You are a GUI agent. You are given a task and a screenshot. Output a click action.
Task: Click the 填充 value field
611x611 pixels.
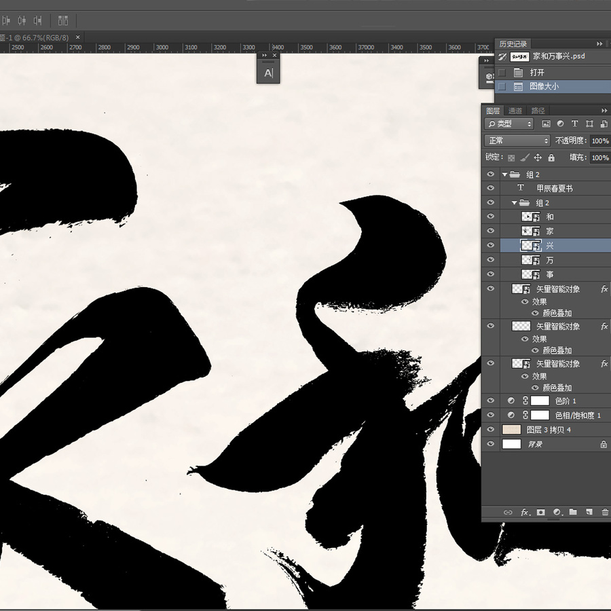[x=601, y=158]
